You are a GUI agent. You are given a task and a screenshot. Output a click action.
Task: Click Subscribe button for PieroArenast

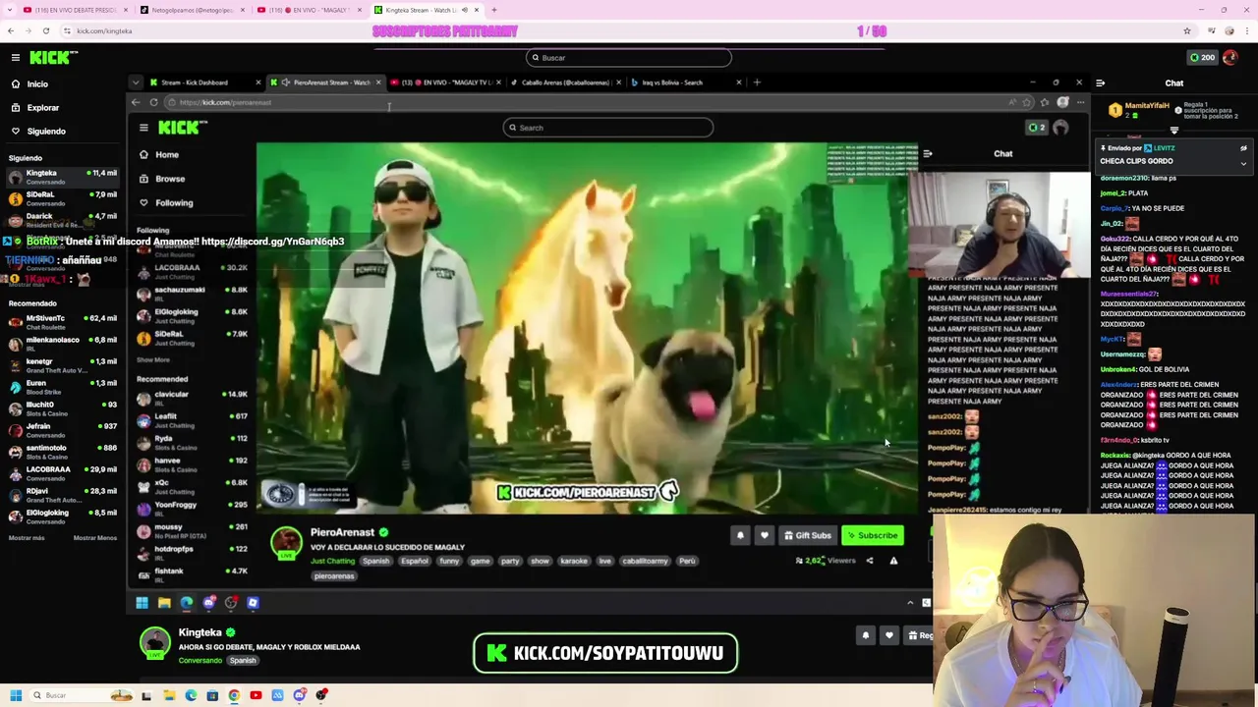coord(872,535)
